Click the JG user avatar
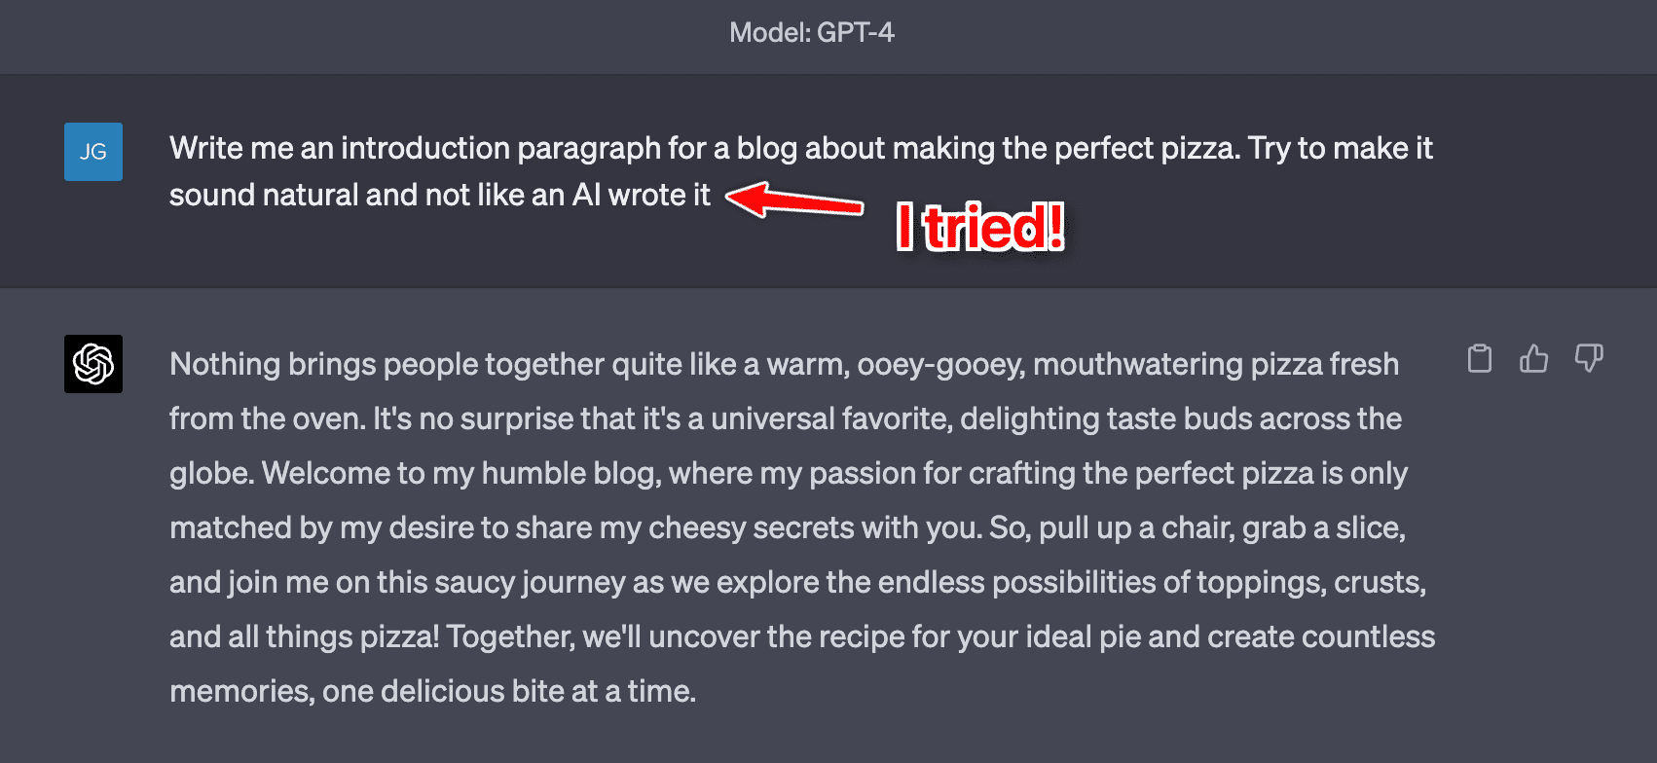 pyautogui.click(x=93, y=152)
